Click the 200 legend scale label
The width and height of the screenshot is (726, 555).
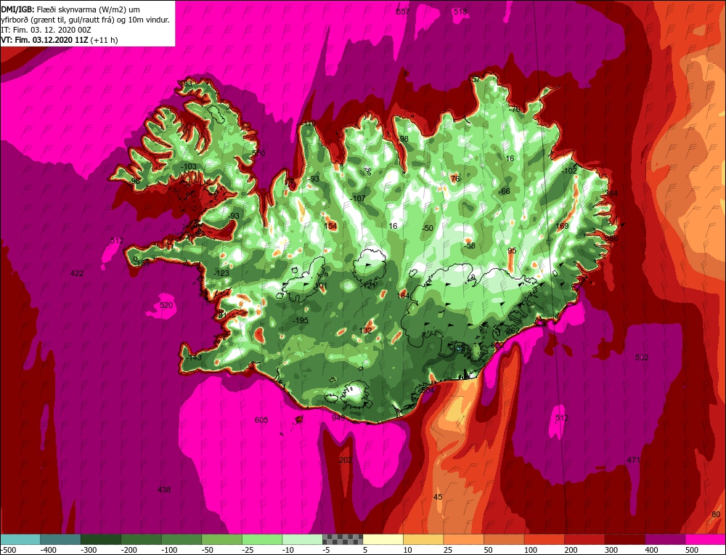571,550
